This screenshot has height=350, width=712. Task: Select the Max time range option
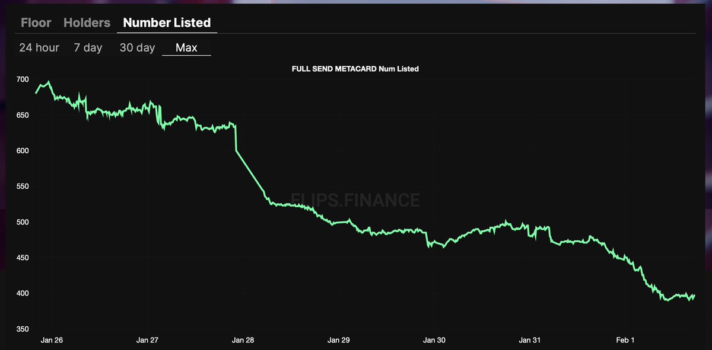click(x=186, y=47)
